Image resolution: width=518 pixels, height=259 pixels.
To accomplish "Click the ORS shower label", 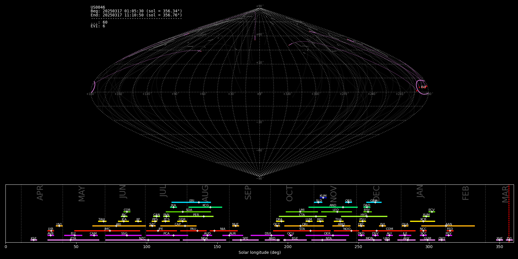I will pos(348,201).
